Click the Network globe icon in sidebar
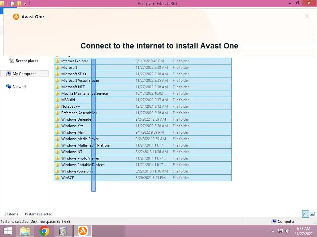The height and width of the screenshot is (237, 317). [8, 86]
